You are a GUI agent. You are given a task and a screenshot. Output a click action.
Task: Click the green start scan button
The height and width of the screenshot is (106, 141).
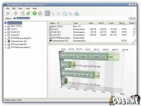(35, 13)
